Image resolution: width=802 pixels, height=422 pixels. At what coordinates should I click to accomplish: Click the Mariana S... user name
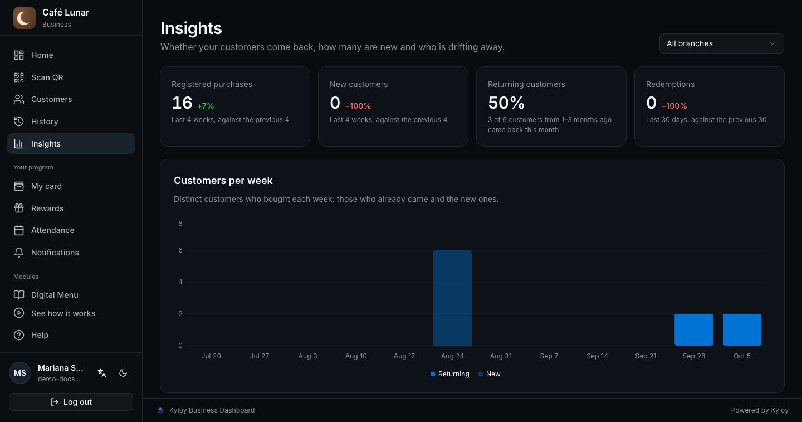[60, 368]
